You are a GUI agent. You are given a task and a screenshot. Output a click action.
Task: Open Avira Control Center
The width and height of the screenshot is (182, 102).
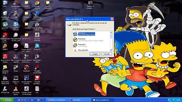coord(5,58)
